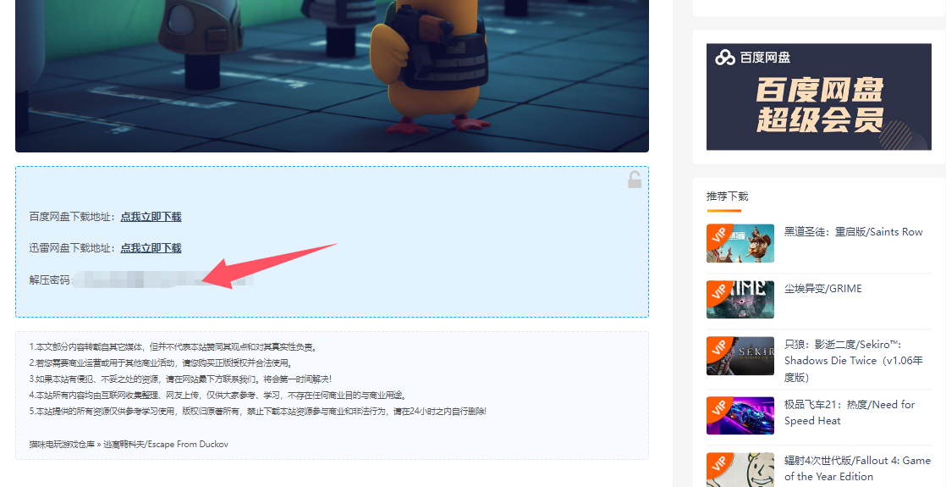Open the 黑道圣徒：重启版/Saints Row title link
This screenshot has width=946, height=487.
click(x=853, y=232)
